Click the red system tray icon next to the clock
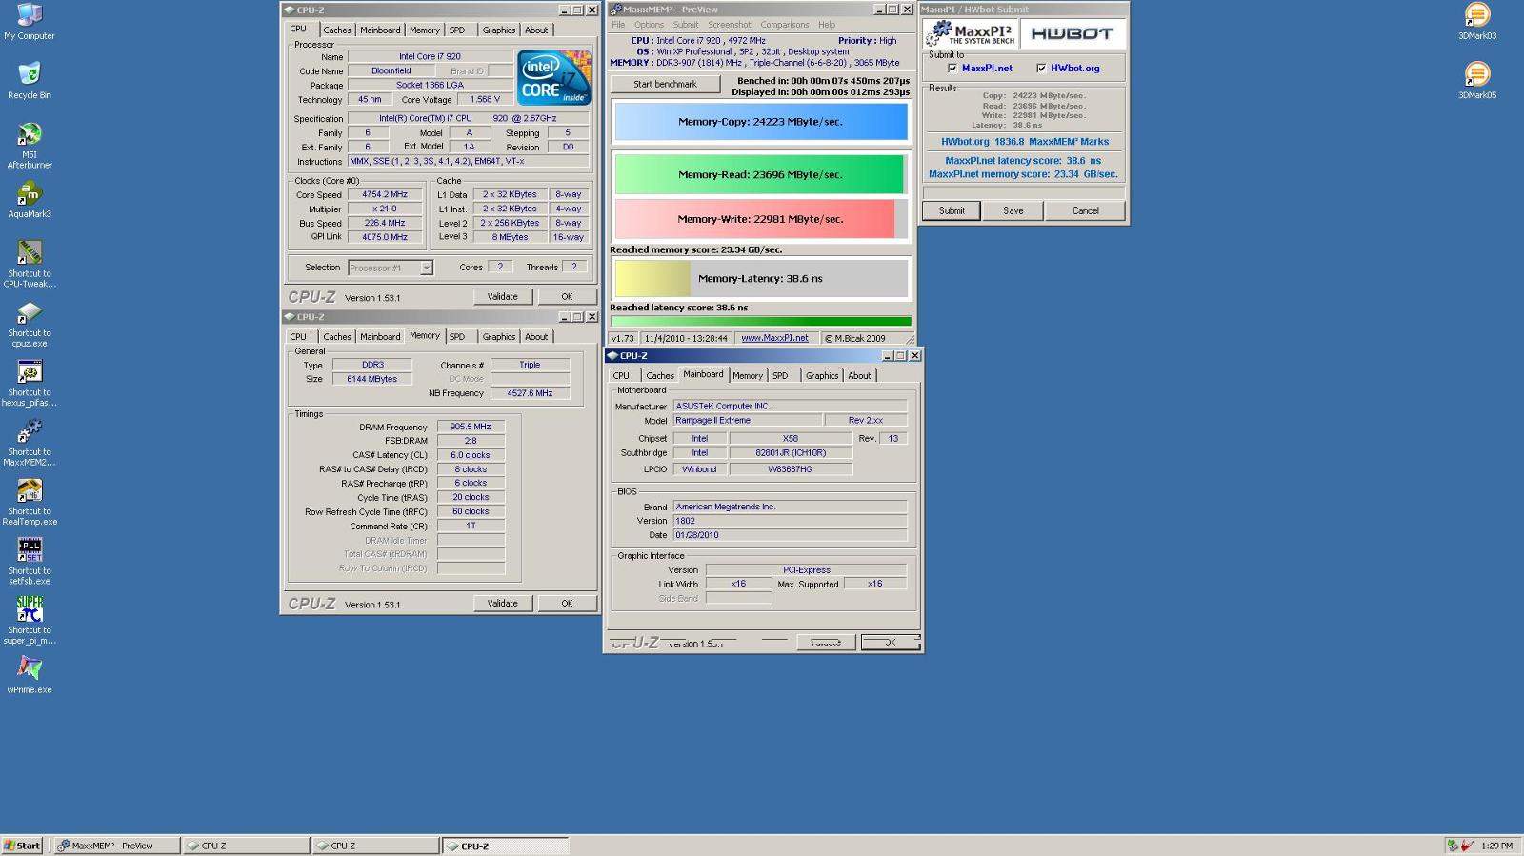The image size is (1524, 856). (x=1468, y=846)
